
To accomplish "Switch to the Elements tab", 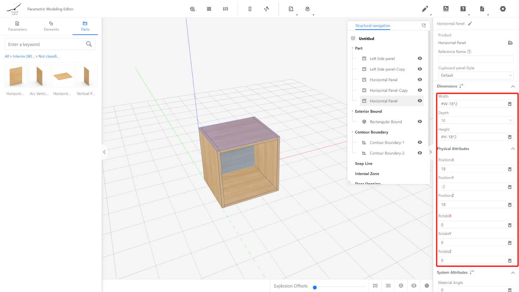I will 51,26.
